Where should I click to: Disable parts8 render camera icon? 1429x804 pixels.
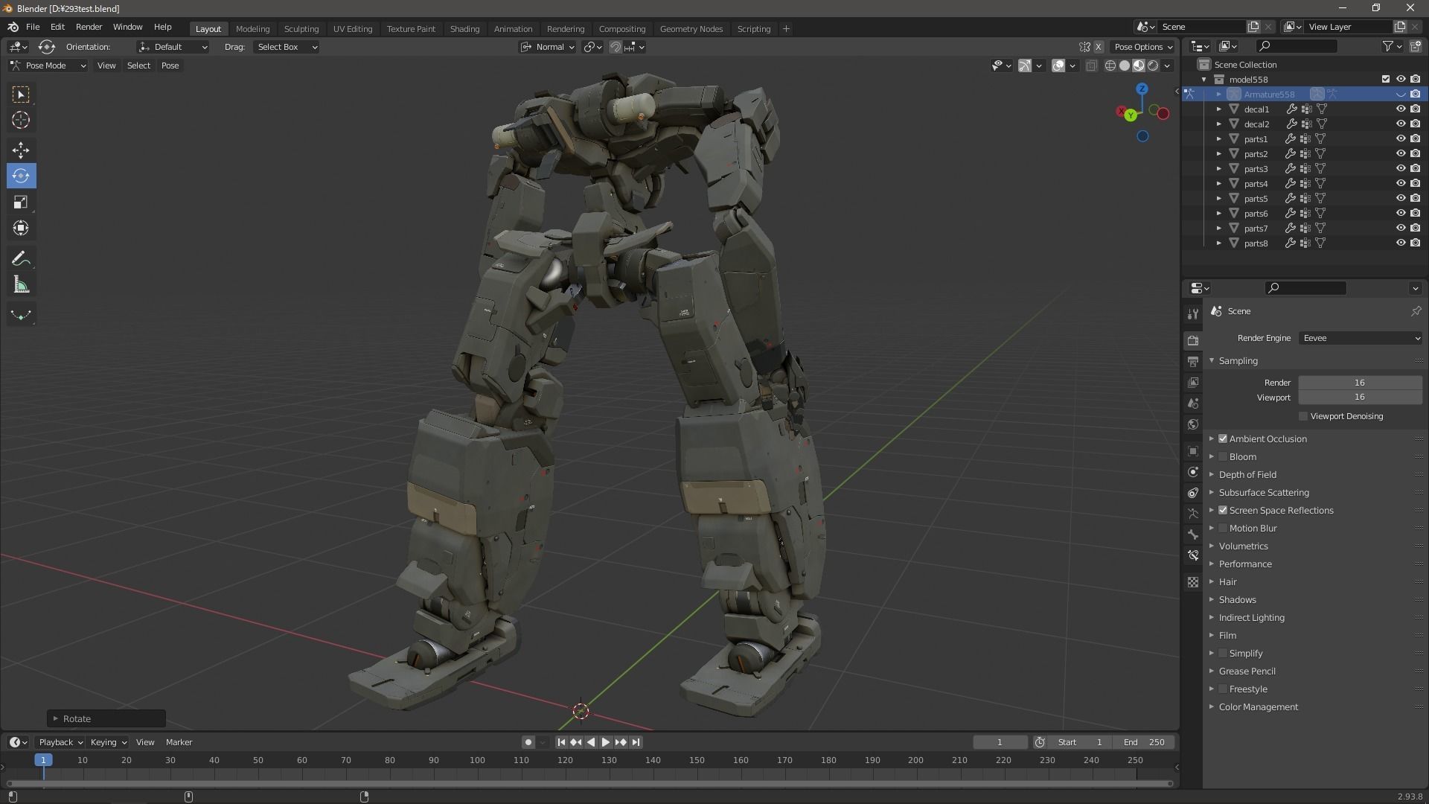coord(1415,243)
